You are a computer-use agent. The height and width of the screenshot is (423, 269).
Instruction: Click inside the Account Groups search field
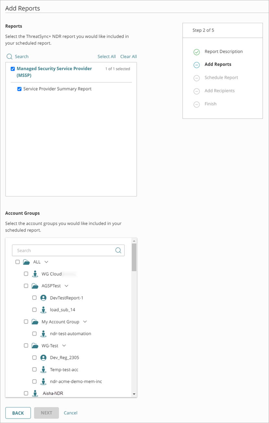[65, 250]
